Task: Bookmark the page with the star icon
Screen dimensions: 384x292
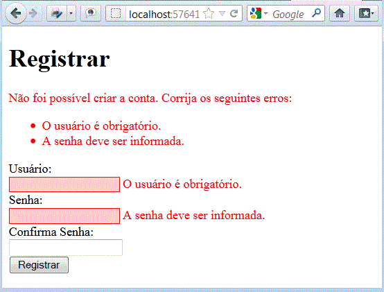Action: point(209,13)
